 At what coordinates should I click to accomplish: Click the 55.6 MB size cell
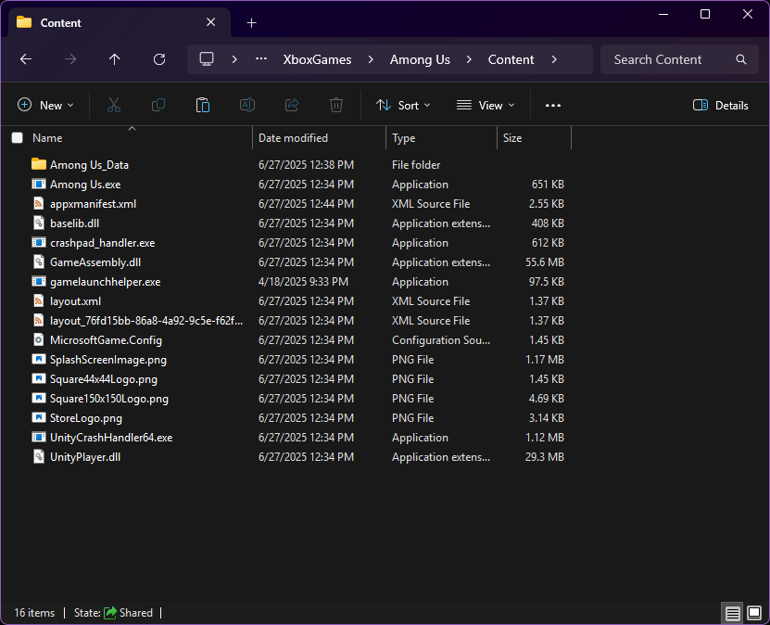tap(545, 262)
